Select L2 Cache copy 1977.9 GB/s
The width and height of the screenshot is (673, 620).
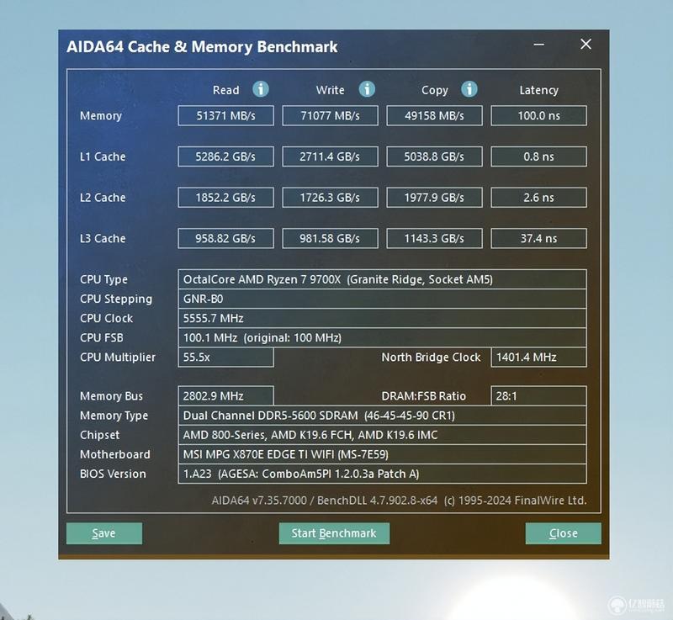click(434, 198)
